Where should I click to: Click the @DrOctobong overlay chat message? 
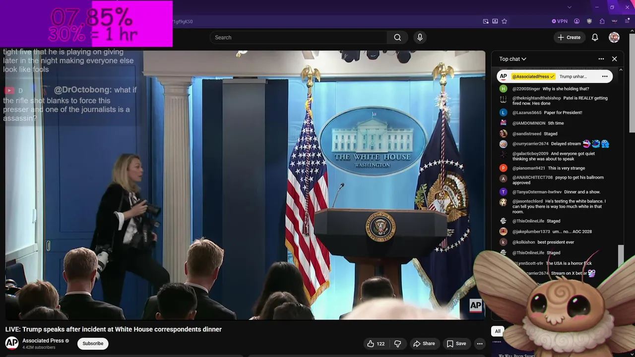click(70, 104)
